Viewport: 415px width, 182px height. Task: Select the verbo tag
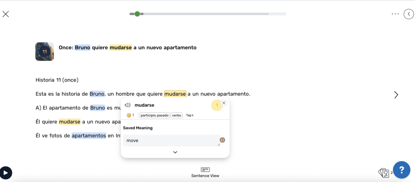(177, 115)
